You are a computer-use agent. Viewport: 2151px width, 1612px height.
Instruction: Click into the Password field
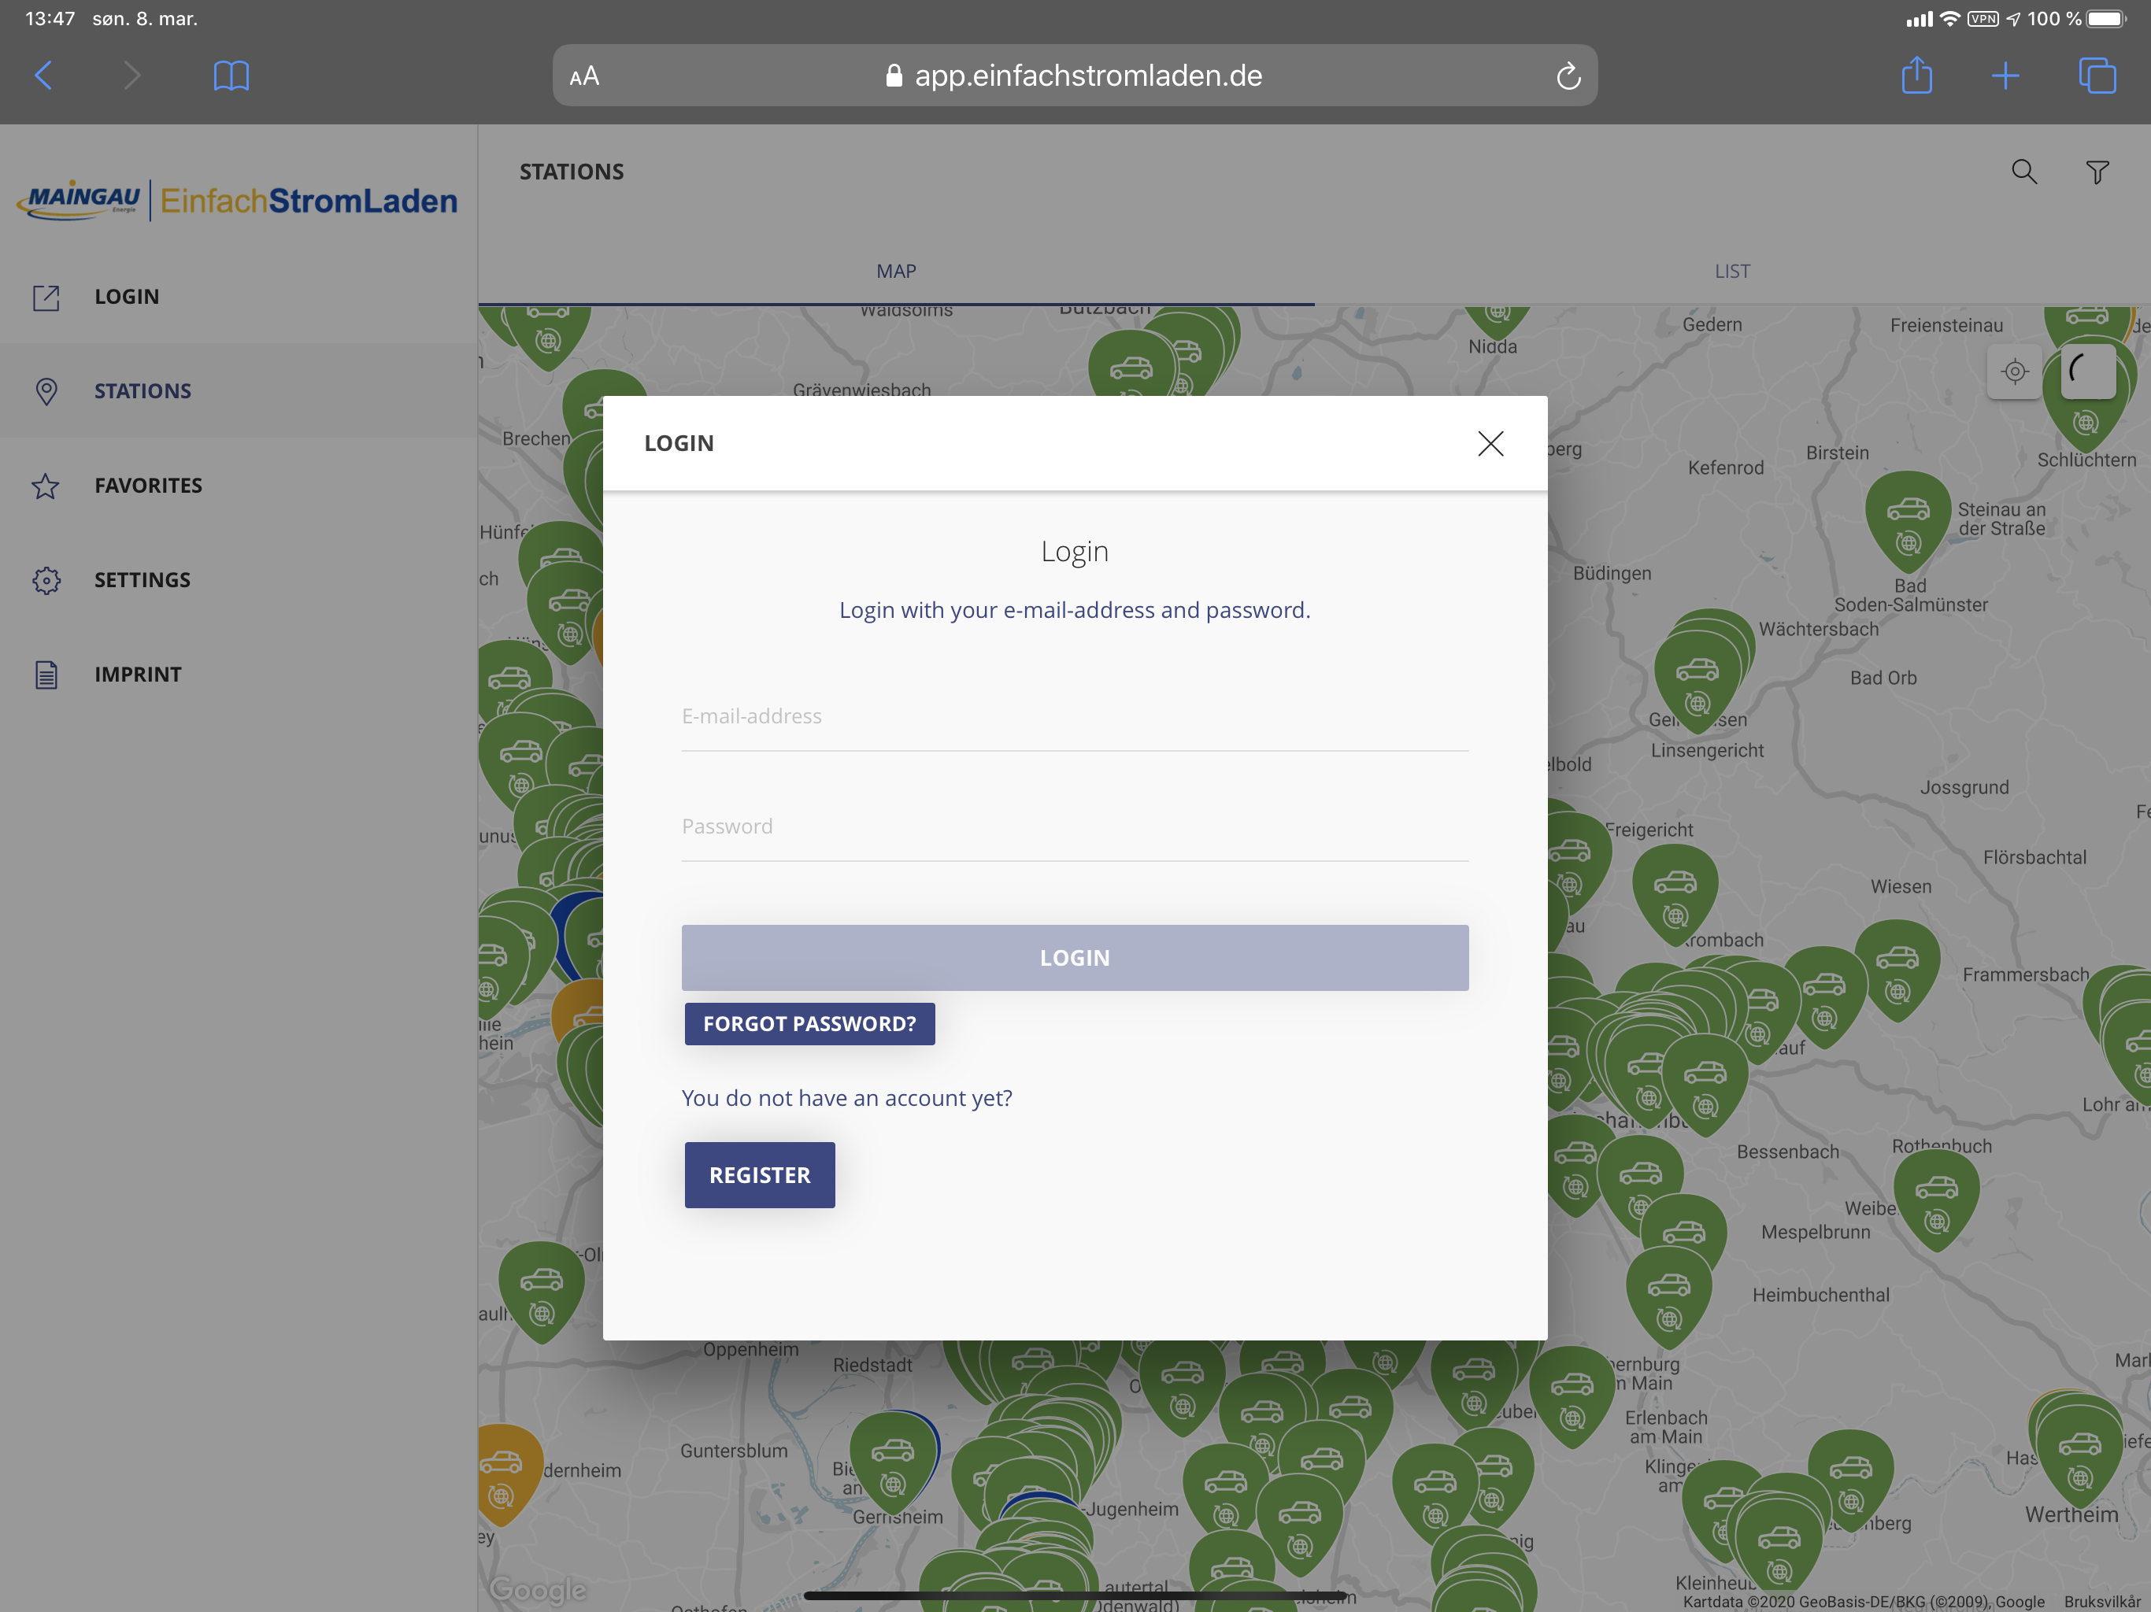1075,826
